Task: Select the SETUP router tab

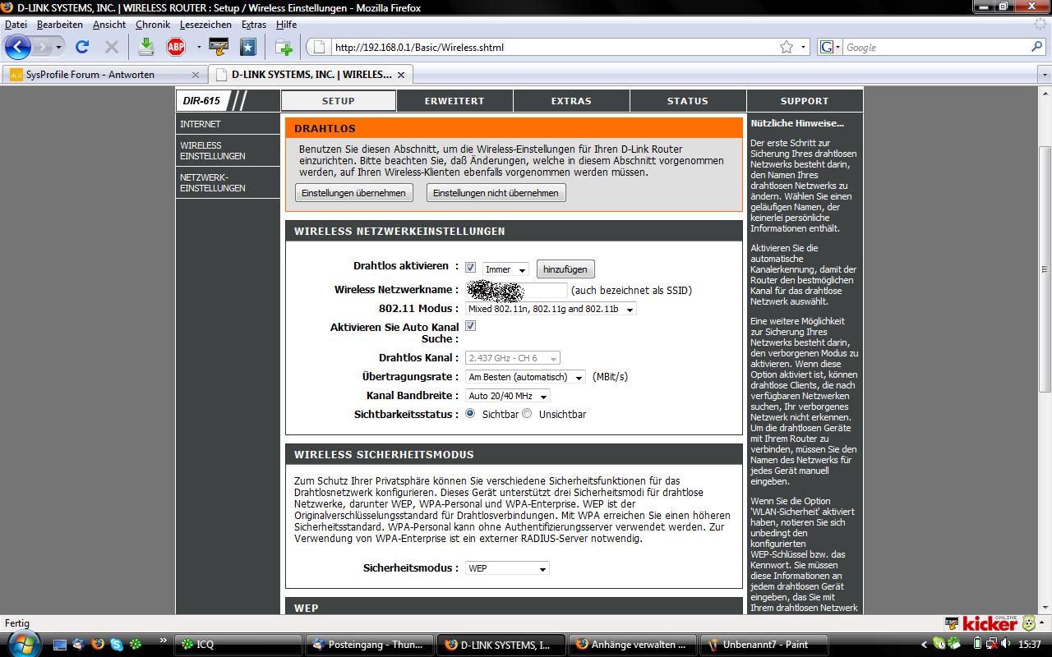Action: pyautogui.click(x=338, y=101)
